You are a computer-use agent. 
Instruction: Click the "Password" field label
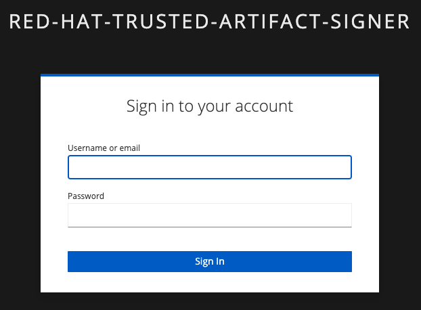(86, 196)
